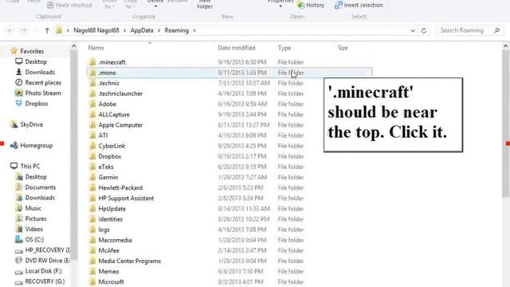Open Photo Stream in sidebar

coord(43,93)
